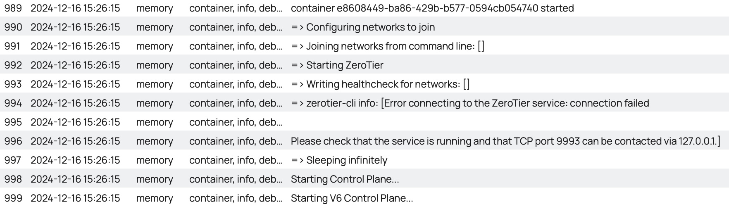Click the timestamp in row 996
Image resolution: width=729 pixels, height=214 pixels.
click(75, 141)
